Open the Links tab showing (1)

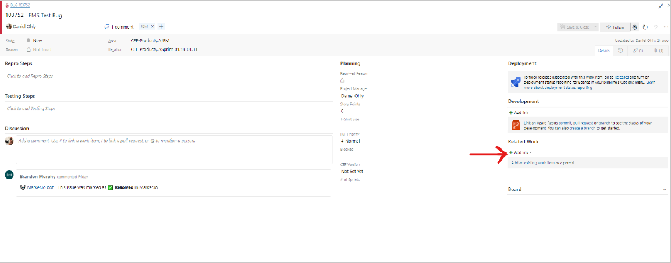point(638,51)
